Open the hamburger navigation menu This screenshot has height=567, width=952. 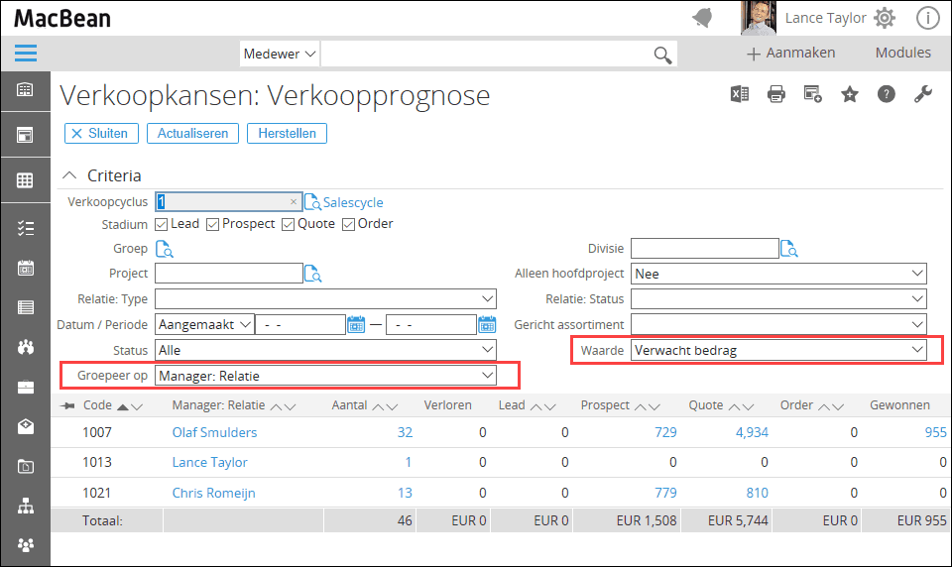tap(26, 53)
